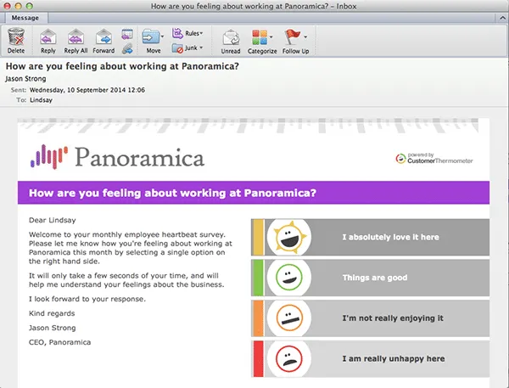
Task: Click recipient Lindsay in To field
Action: tap(41, 100)
